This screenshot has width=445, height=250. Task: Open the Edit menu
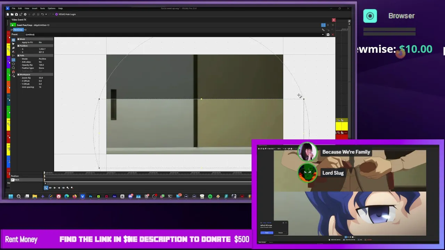[20, 8]
